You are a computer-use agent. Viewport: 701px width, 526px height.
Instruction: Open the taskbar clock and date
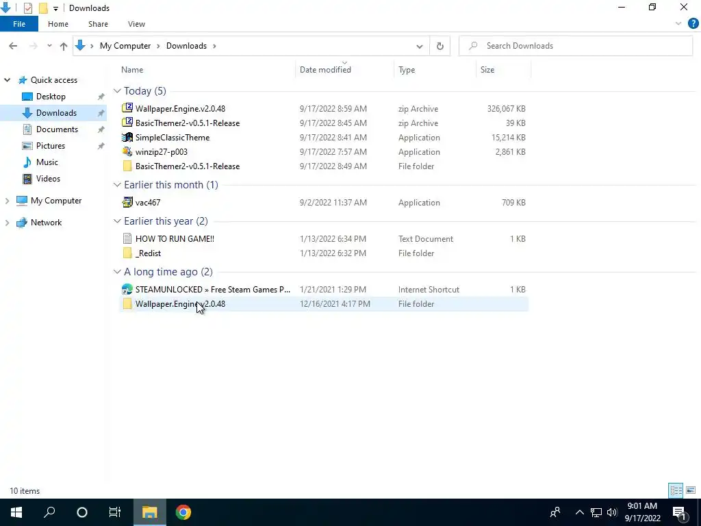(642, 512)
